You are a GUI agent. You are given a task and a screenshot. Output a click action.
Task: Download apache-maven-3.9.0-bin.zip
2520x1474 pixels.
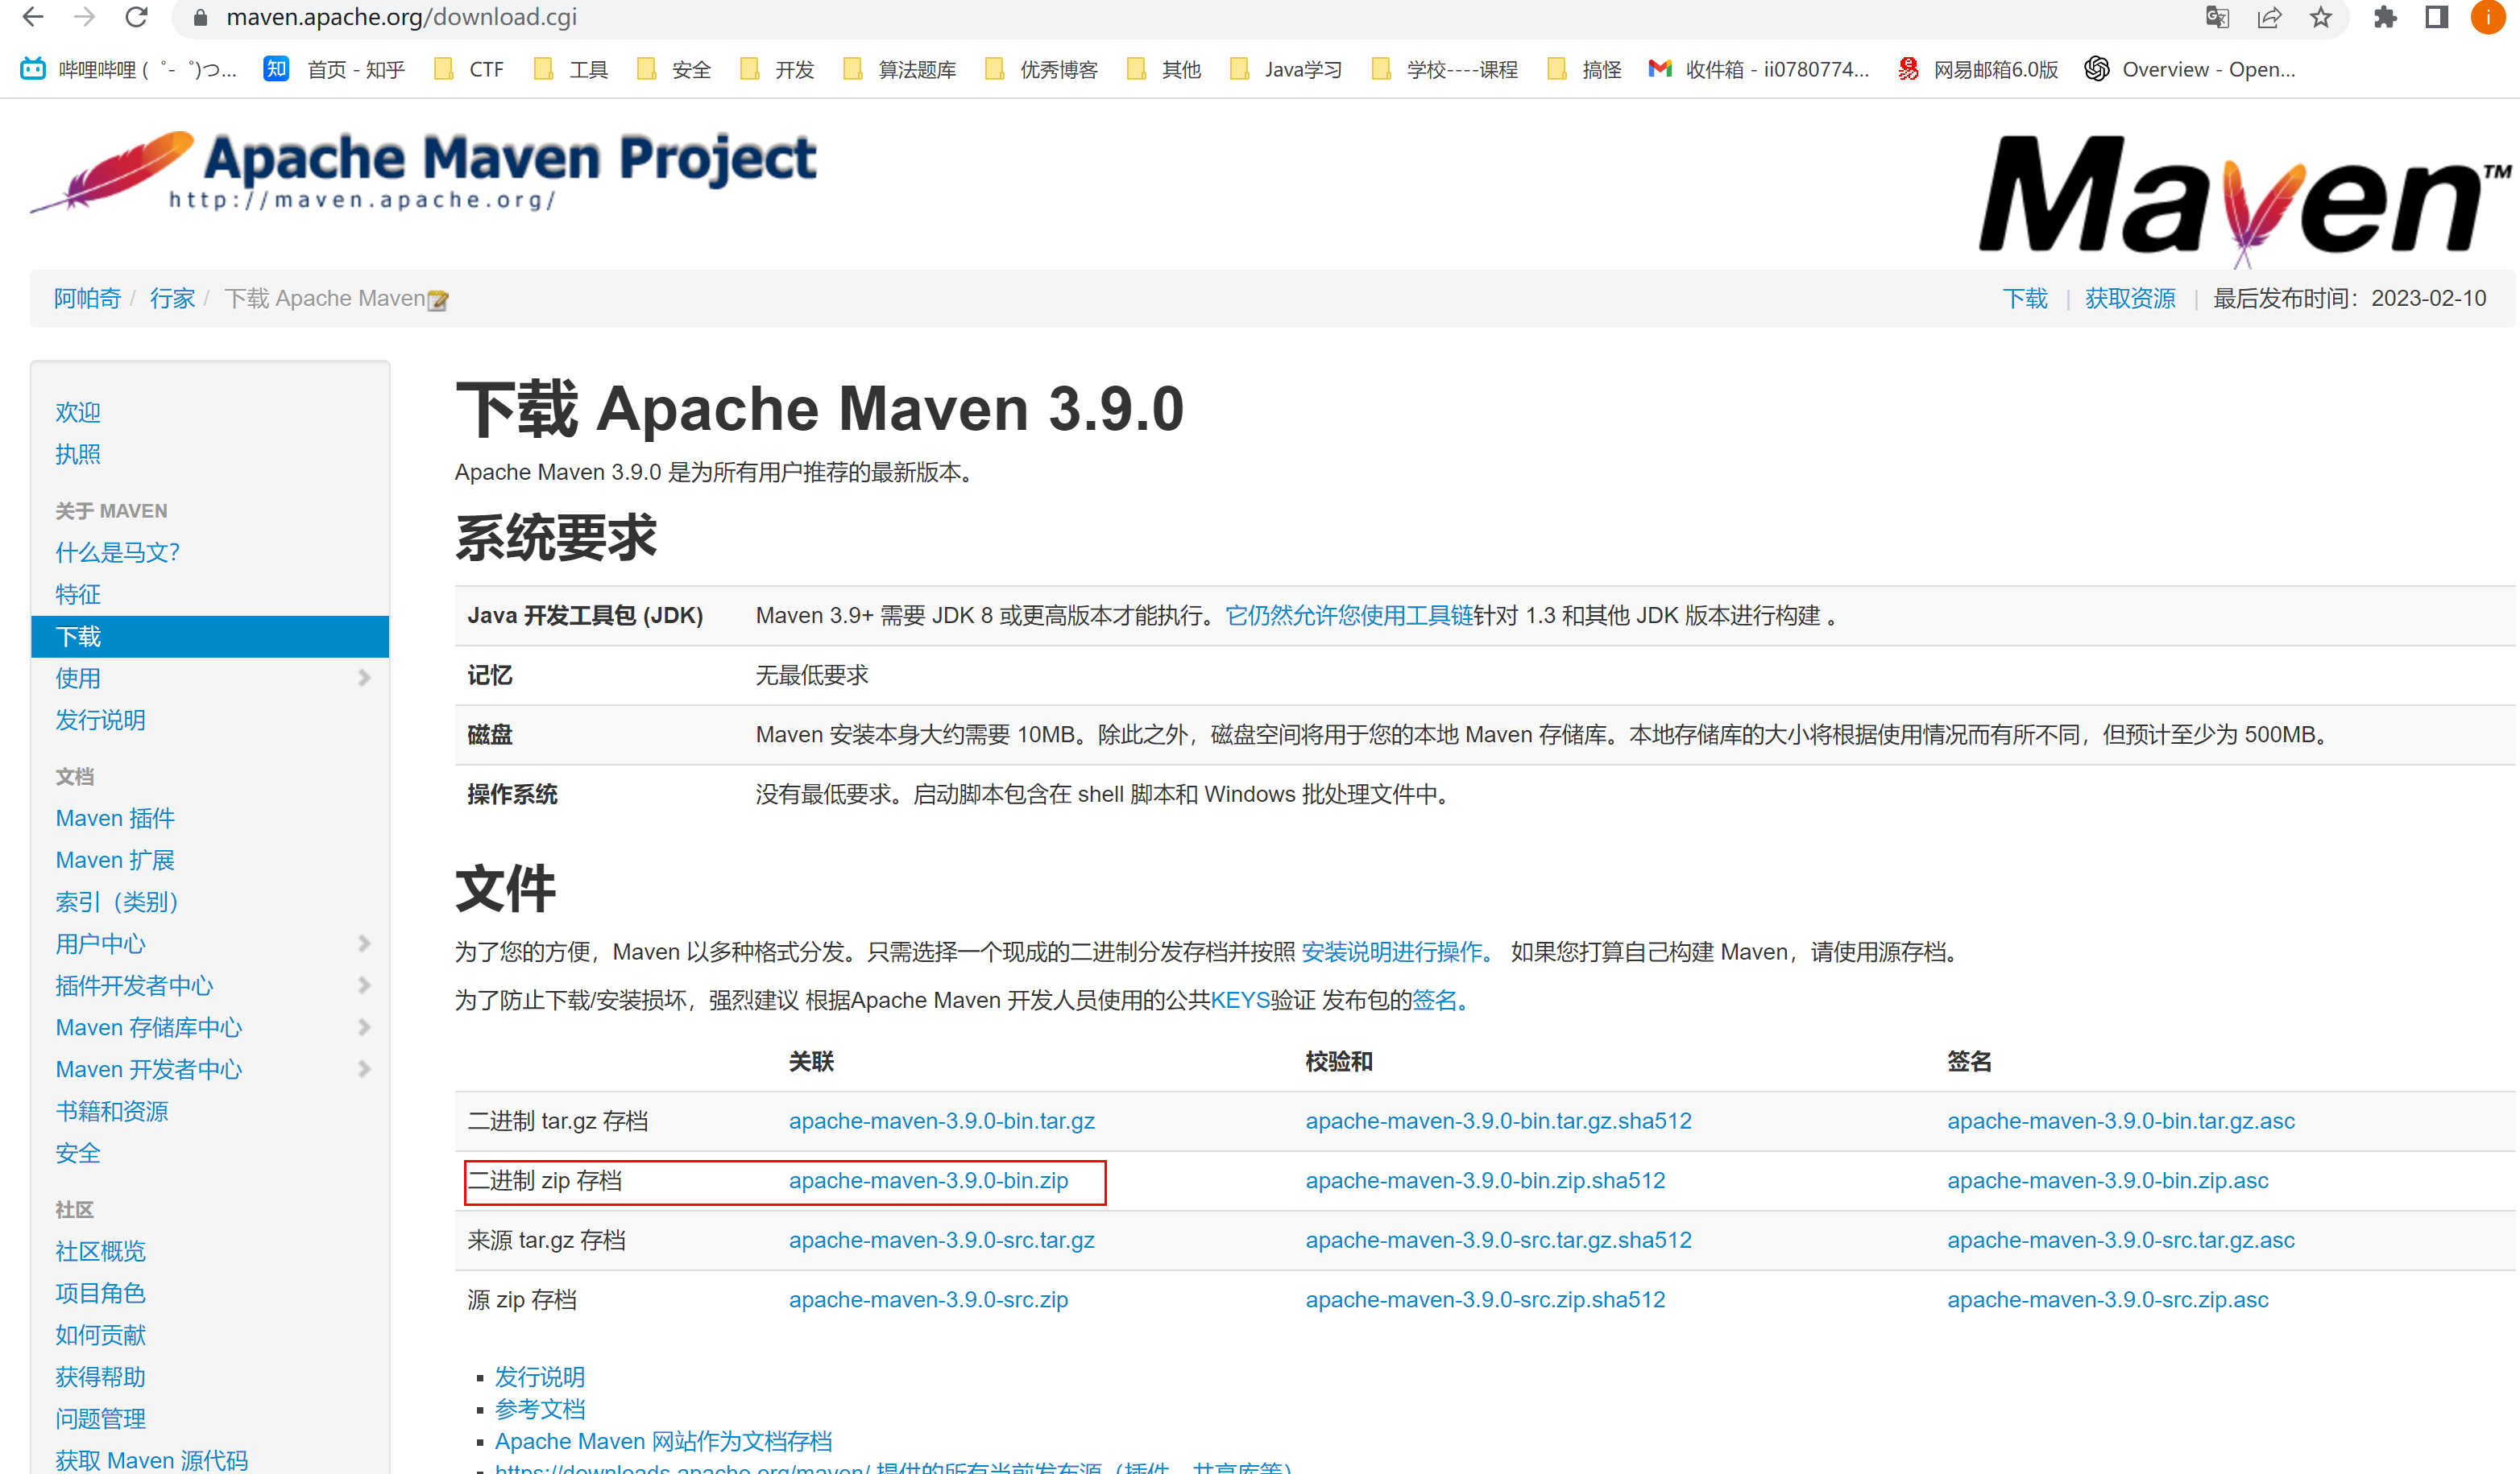(x=928, y=1180)
